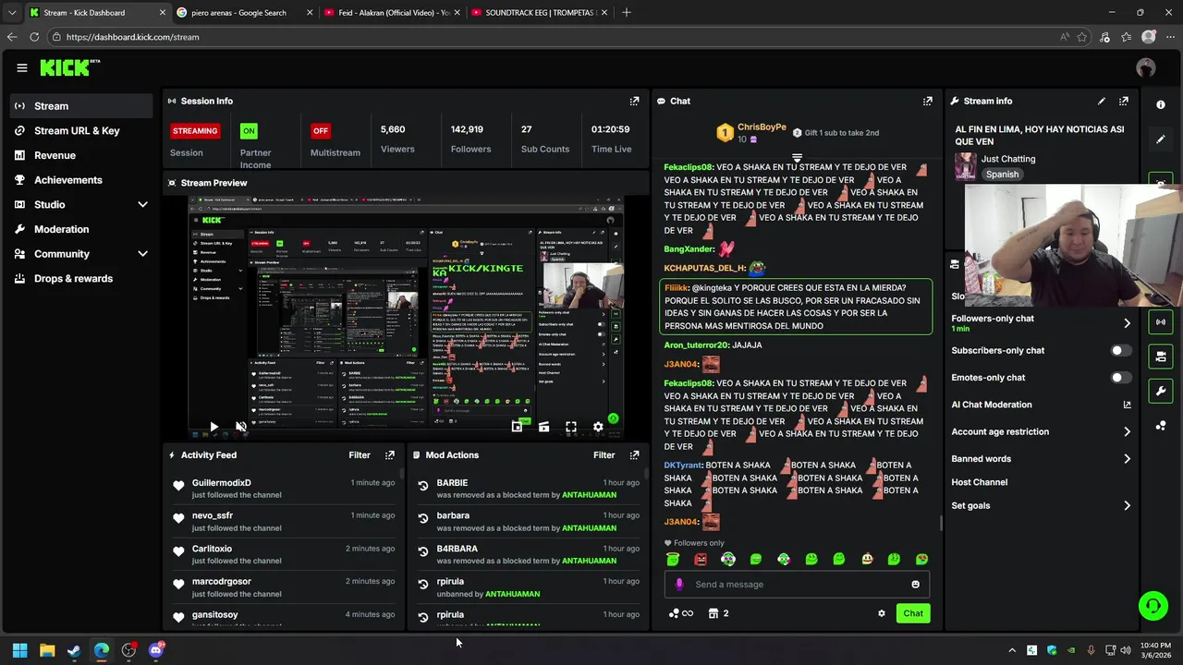Open Drops & rewards page
Screen dimensions: 1183x665
coord(82,279)
